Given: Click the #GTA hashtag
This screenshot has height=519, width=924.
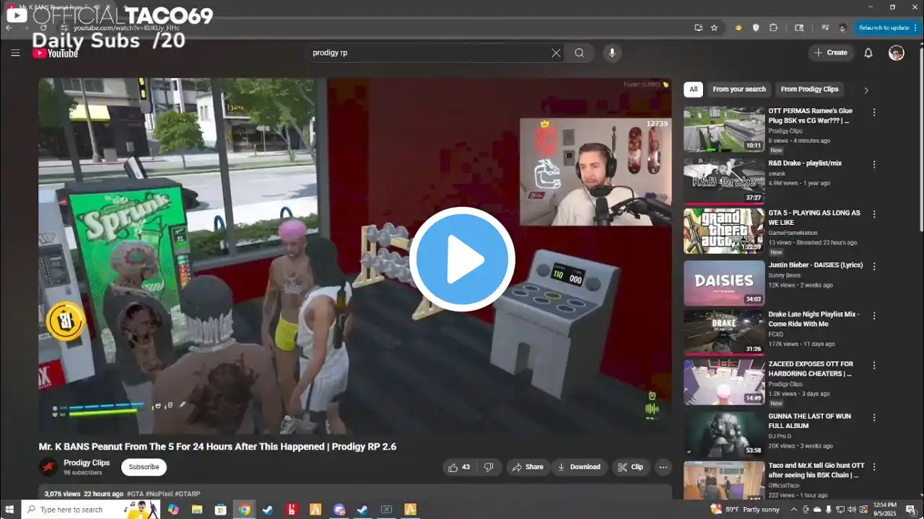Looking at the screenshot, I should pos(136,494).
